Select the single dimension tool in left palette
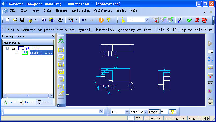This screenshot has width=216, height=122. pos(61,50)
